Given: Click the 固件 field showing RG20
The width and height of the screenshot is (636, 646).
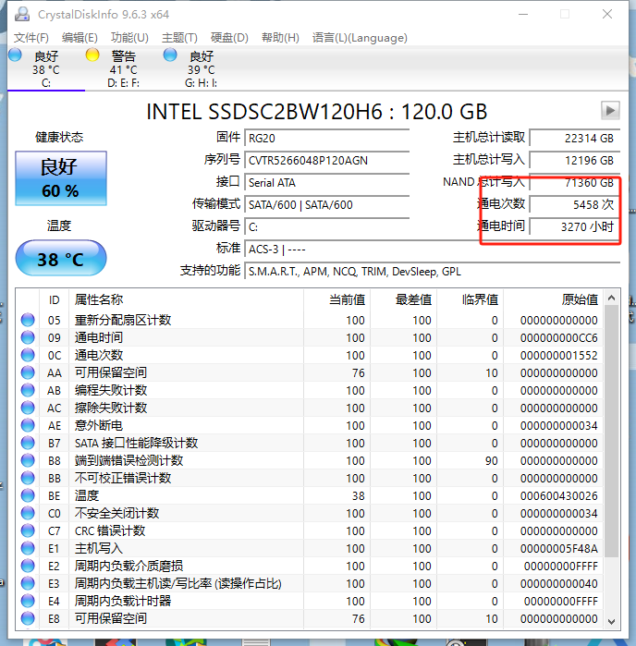Looking at the screenshot, I should (326, 138).
